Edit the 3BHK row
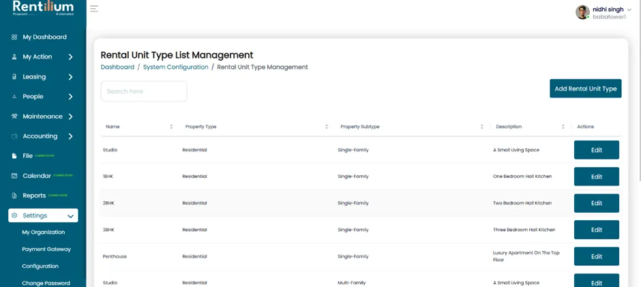 (597, 230)
